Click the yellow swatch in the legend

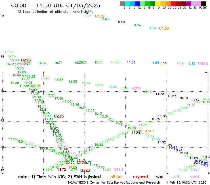coord(158,3)
